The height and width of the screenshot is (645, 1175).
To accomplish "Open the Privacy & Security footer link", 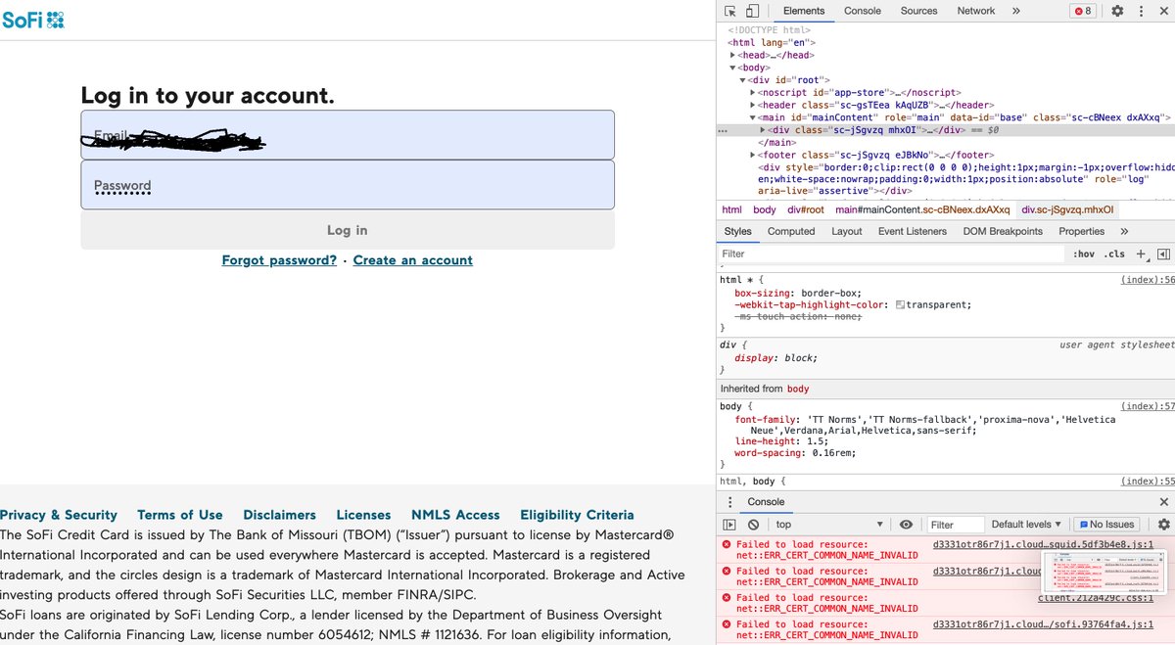I will click(59, 515).
